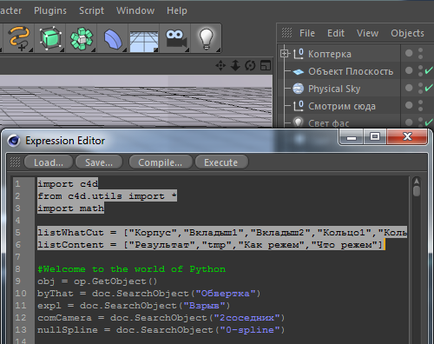Toggle the layer dot for Объект Плоскость
Image resolution: width=434 pixels, height=344 pixels.
click(x=409, y=70)
